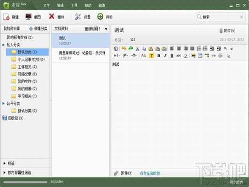Toggle underline formatting
249x187 pixels.
172,56
